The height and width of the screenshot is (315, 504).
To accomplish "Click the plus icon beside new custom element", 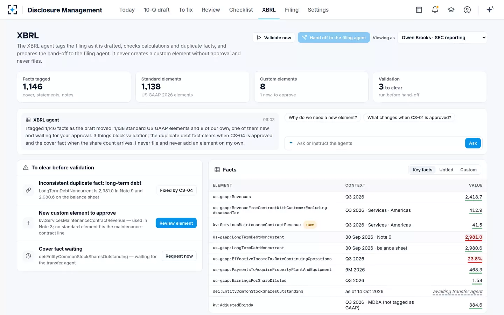I will coord(28,223).
